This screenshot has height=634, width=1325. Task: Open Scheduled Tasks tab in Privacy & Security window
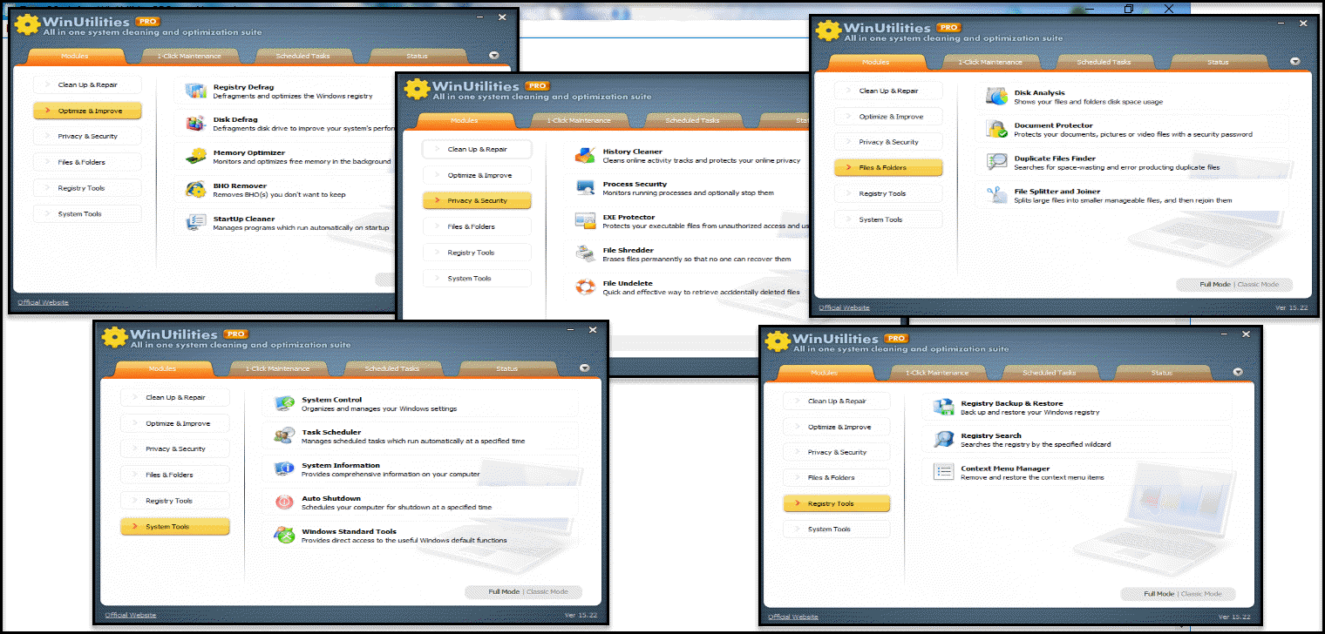tap(693, 120)
